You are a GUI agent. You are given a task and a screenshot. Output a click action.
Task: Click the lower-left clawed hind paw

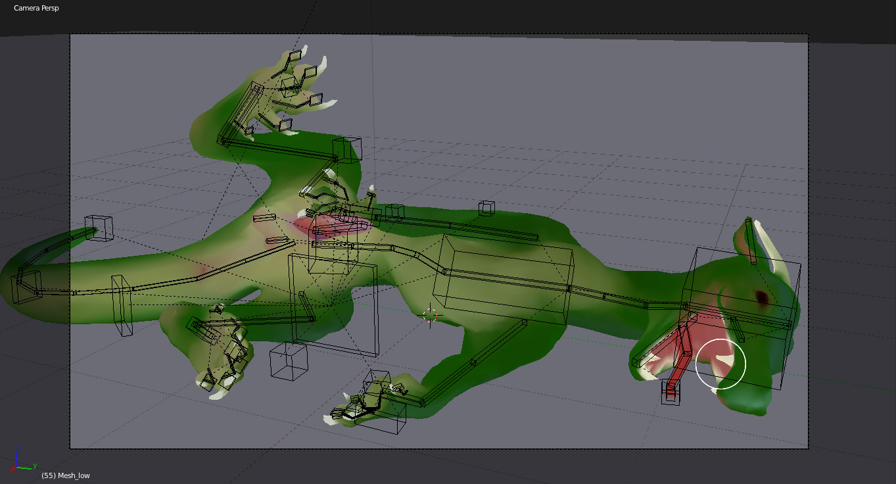(x=220, y=355)
